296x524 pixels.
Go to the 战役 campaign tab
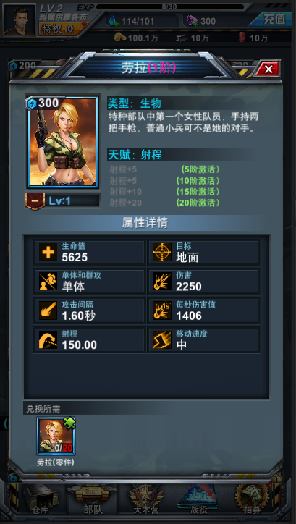click(x=198, y=500)
